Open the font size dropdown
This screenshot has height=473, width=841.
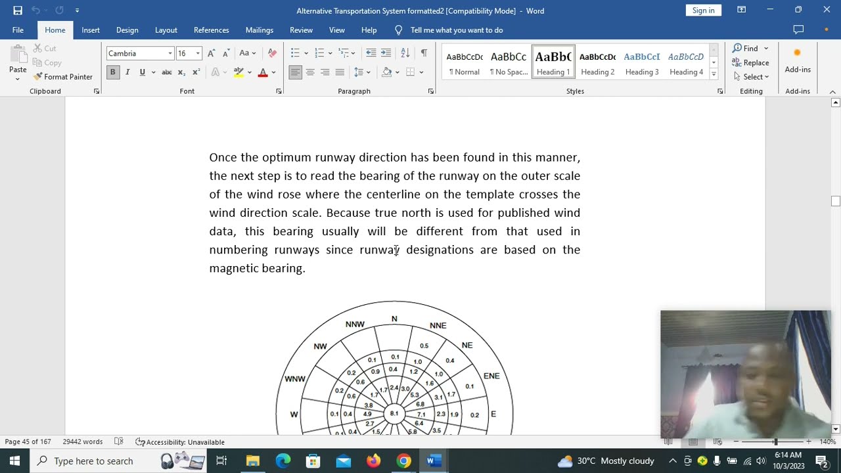(x=198, y=53)
